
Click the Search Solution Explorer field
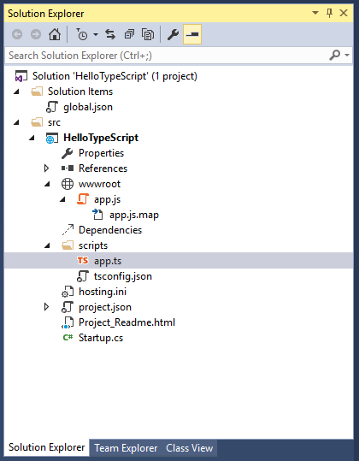pyautogui.click(x=166, y=56)
